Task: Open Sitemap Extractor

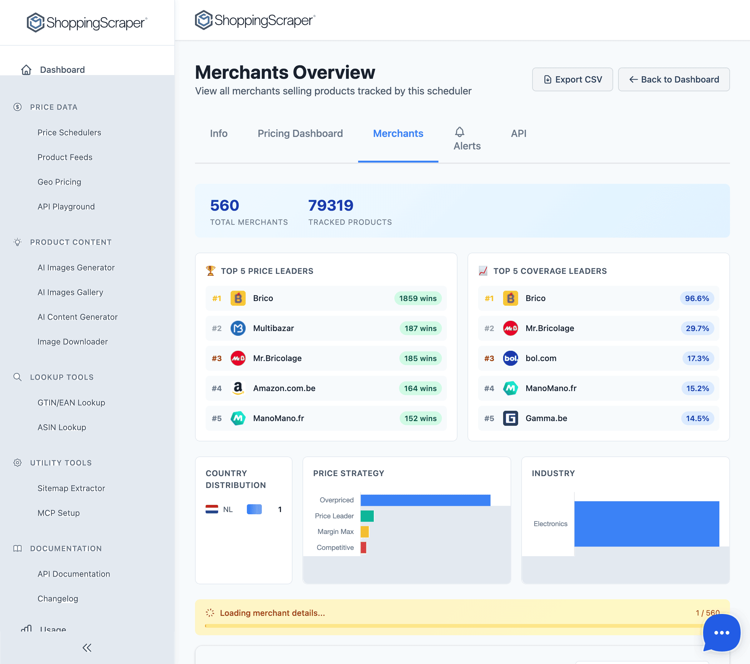Action: tap(72, 488)
